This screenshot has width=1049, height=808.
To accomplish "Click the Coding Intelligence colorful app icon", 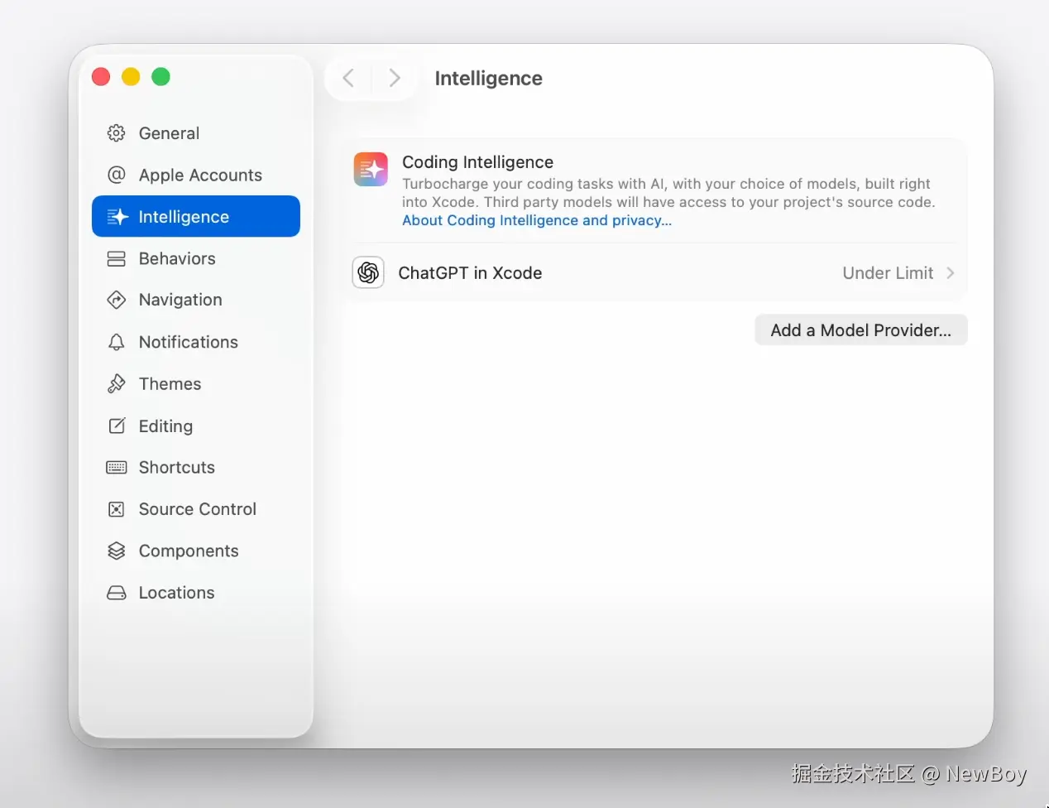I will 371,169.
